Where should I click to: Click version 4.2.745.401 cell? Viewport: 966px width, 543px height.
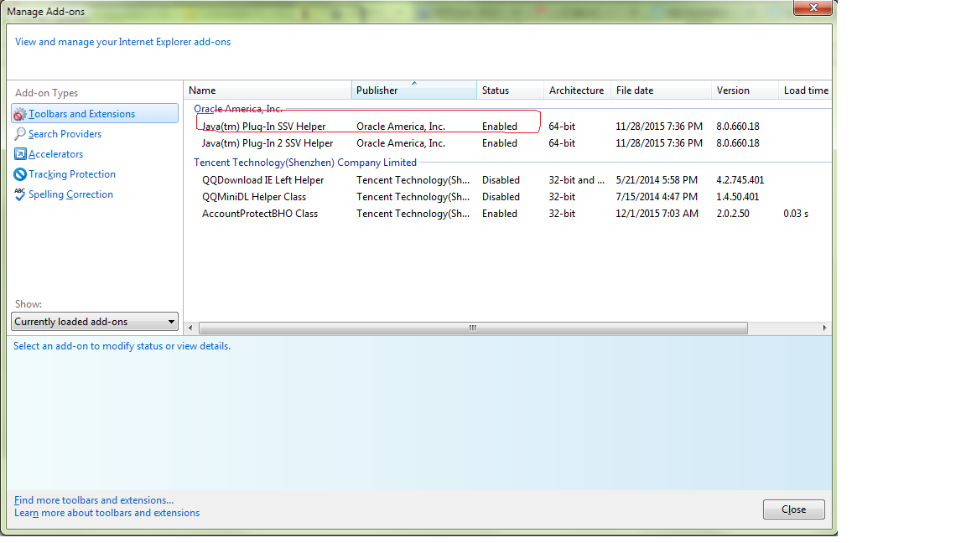coord(740,180)
